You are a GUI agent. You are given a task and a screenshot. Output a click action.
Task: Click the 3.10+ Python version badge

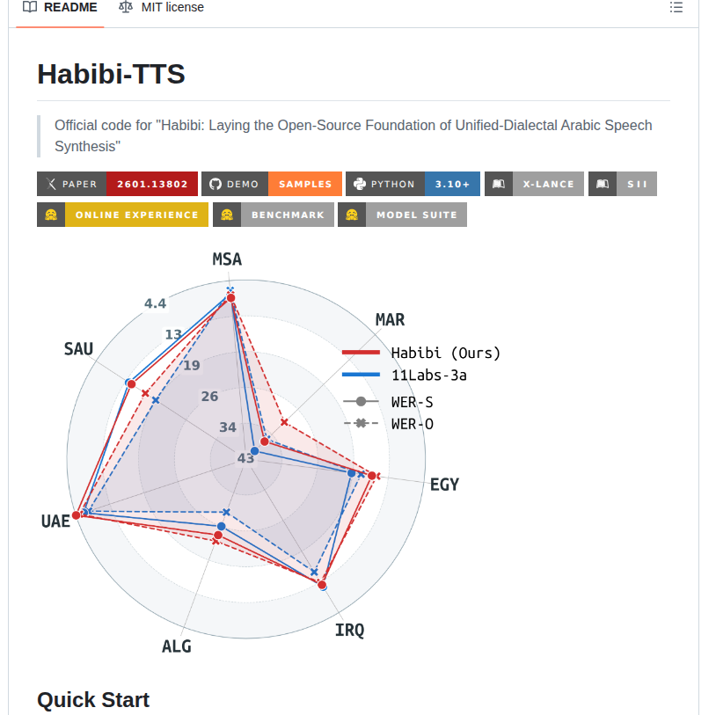coord(452,184)
